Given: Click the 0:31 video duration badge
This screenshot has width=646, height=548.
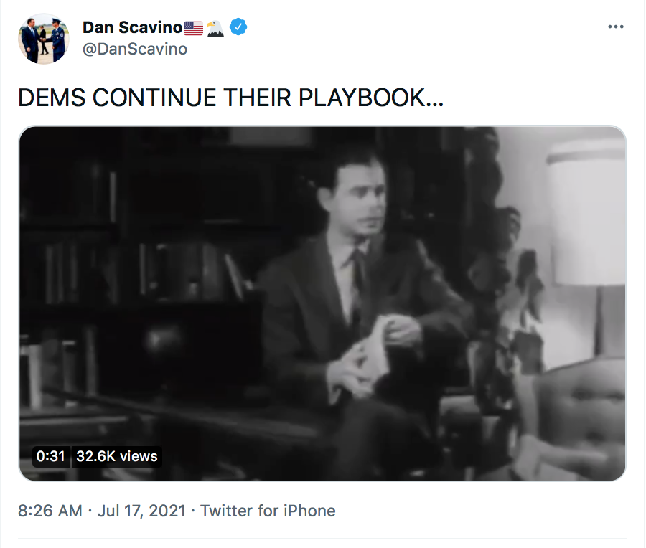Looking at the screenshot, I should [x=51, y=456].
